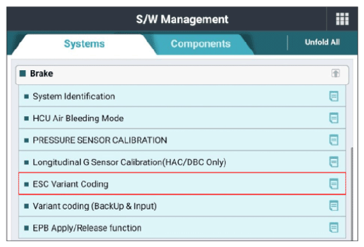Open PRESSURE SENSOR CALIBRATION document icon
Viewport: 364px width, 247px height.
pos(334,140)
